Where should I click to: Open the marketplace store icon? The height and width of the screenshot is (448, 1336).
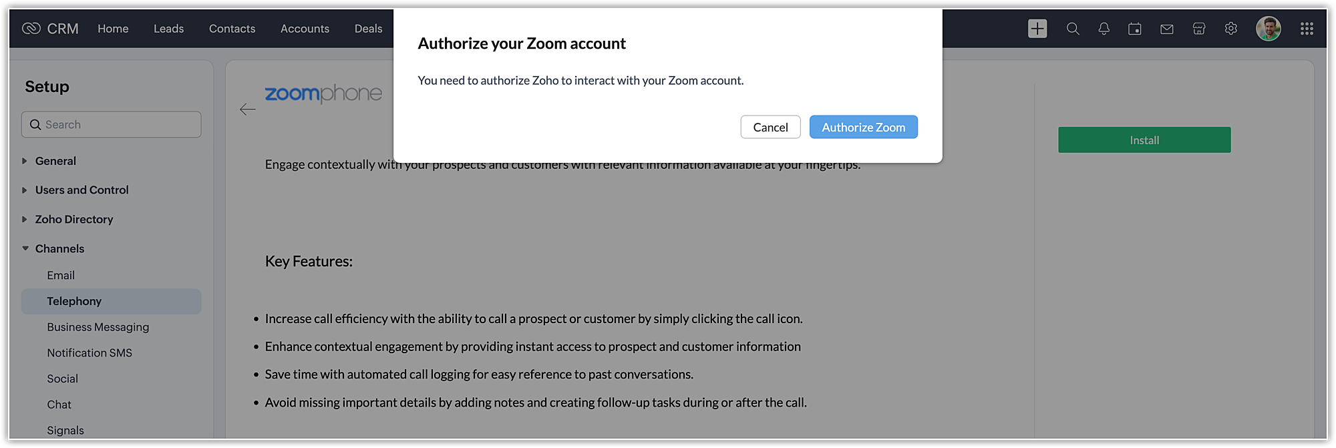[1199, 29]
